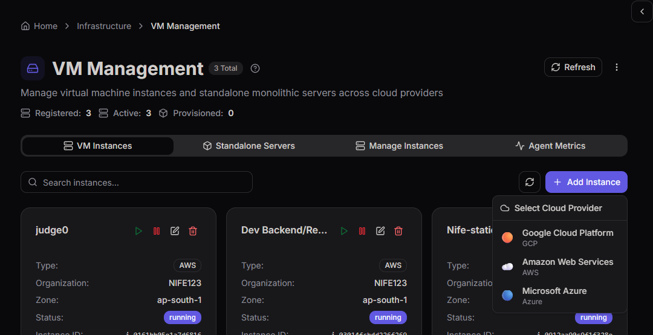The width and height of the screenshot is (653, 335).
Task: Click the Provisioned: 0 counter
Action: click(x=196, y=113)
